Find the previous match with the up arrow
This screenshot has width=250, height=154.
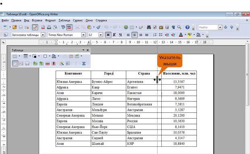[x=232, y=27]
